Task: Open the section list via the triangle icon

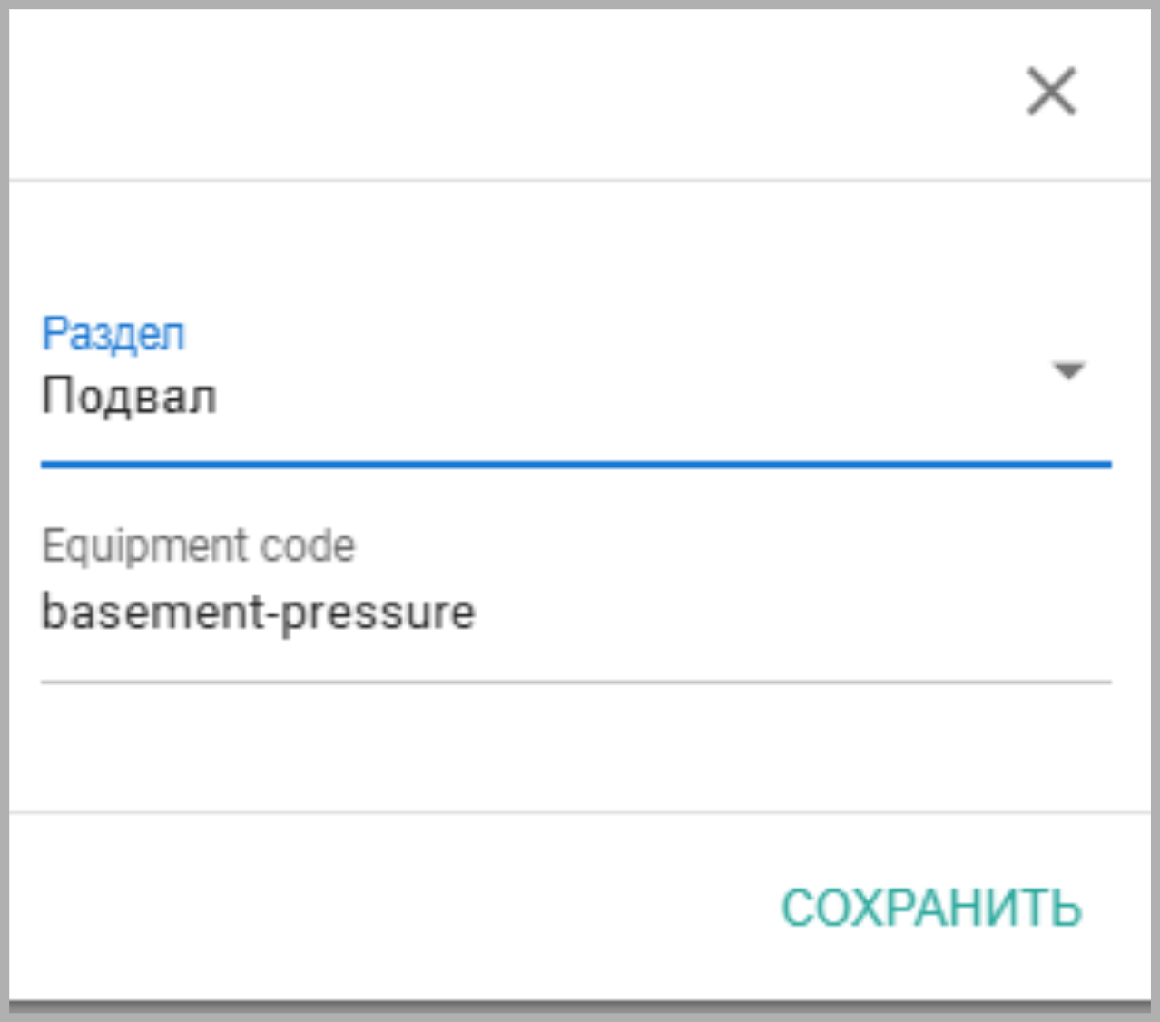Action: (x=1068, y=371)
